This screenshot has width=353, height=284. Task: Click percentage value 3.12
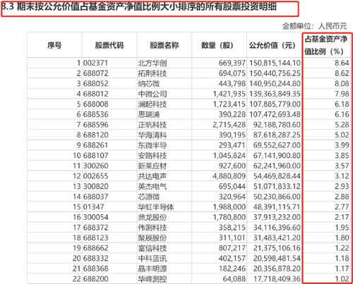(x=342, y=176)
